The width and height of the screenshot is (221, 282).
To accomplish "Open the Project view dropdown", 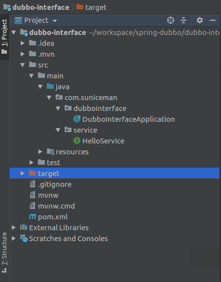I will click(55, 21).
